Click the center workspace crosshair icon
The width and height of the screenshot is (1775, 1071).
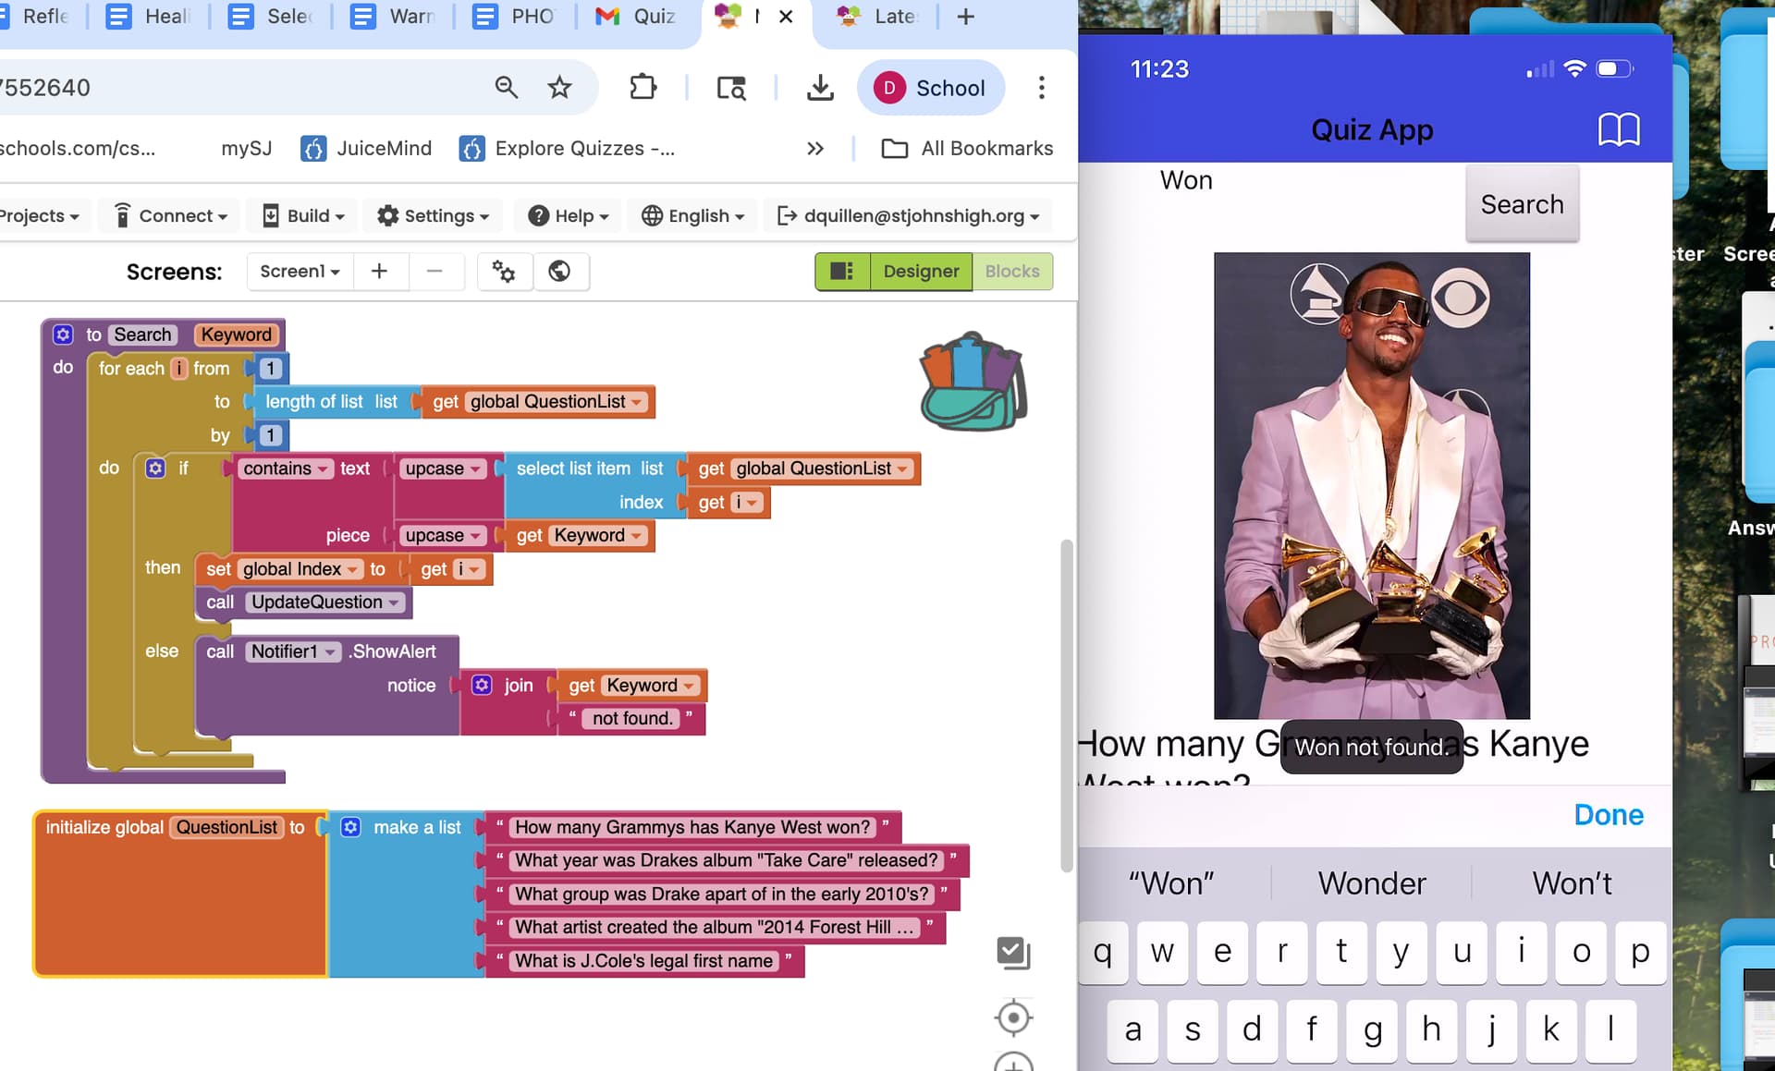[x=1013, y=1017]
